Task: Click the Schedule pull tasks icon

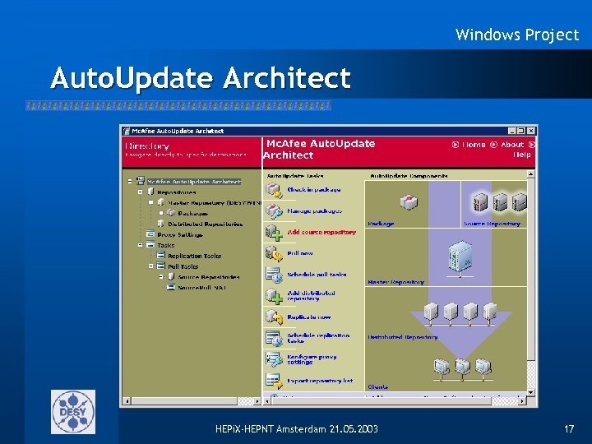Action: [274, 275]
